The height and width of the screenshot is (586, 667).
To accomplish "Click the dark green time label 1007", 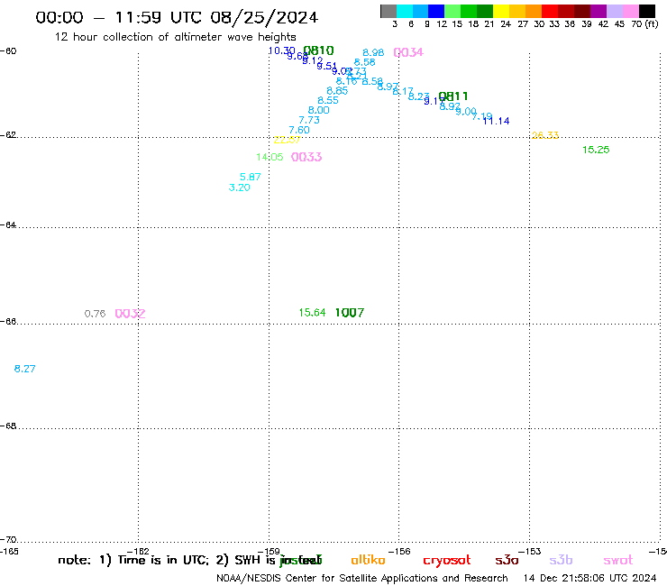I will click(350, 313).
